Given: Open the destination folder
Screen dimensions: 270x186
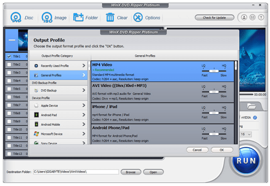Looking at the screenshot, I should (153, 172).
